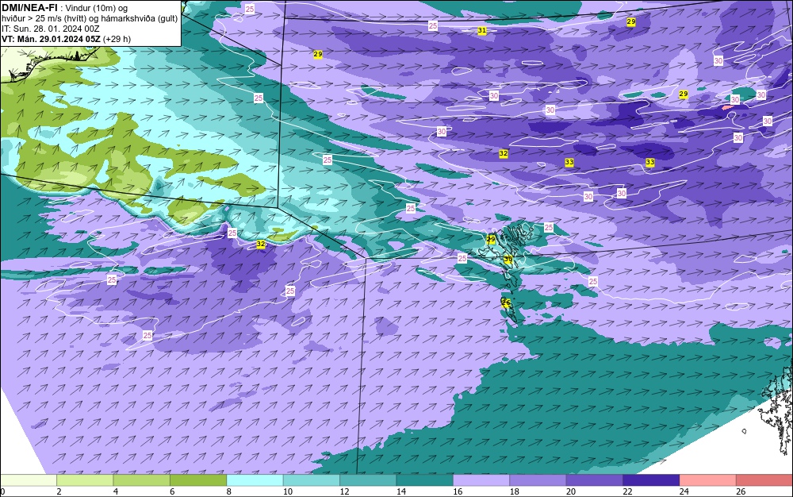Click the legend scale value 26
Viewport: 793px width, 497px height.
(x=741, y=491)
